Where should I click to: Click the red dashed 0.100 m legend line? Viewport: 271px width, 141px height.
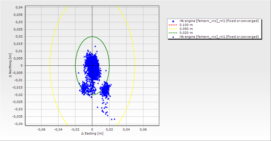point(173,25)
